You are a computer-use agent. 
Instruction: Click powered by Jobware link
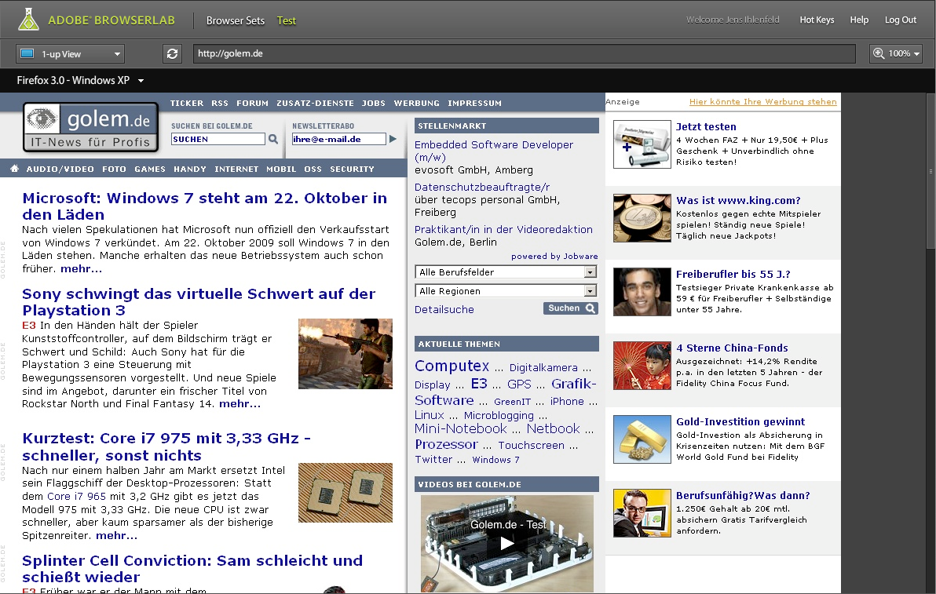point(554,257)
